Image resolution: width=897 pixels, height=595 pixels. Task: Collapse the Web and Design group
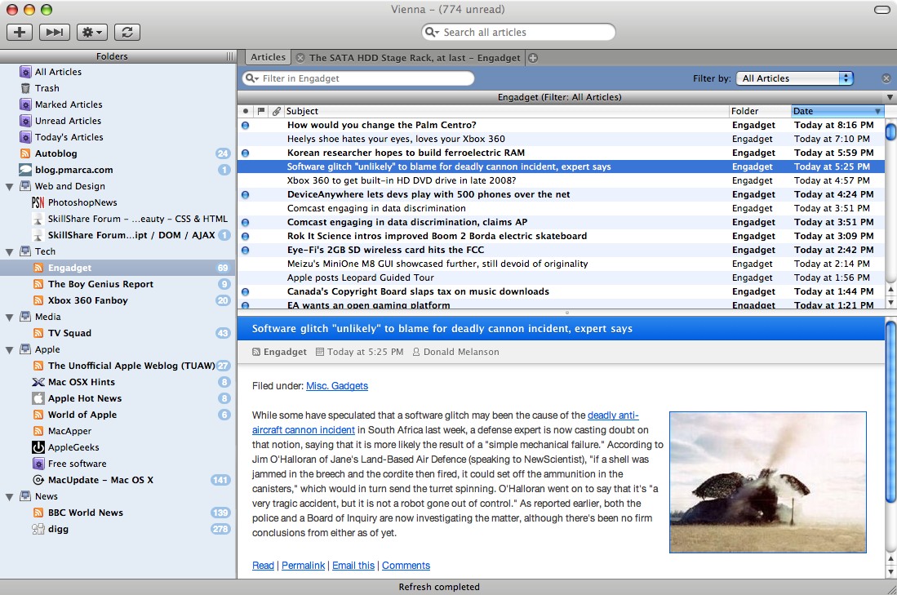pyautogui.click(x=9, y=187)
